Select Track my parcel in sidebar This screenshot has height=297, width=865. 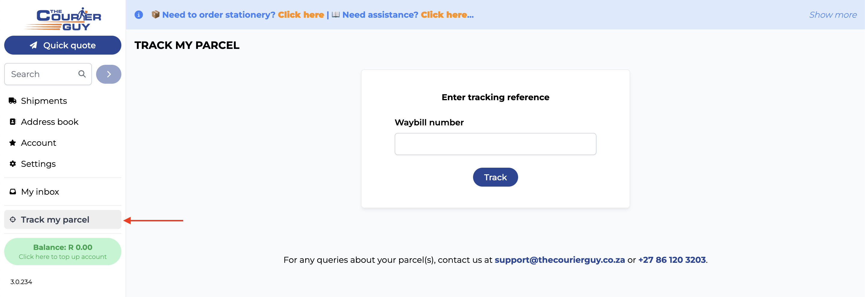point(63,220)
